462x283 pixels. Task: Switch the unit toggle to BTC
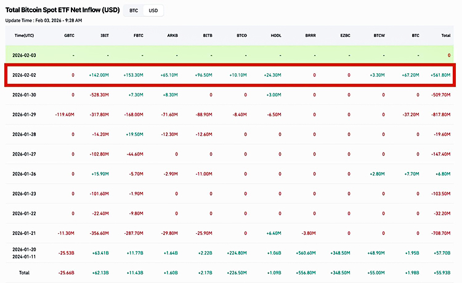[133, 10]
